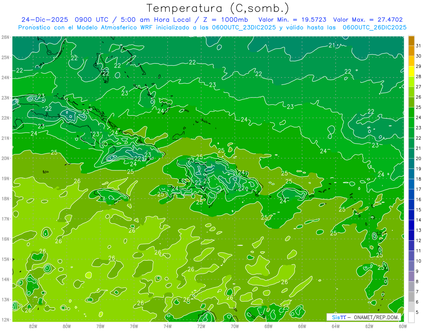Click latitude axis label 13N
Image resolution: width=428 pixels, height=331 pixels.
[x=5, y=299]
